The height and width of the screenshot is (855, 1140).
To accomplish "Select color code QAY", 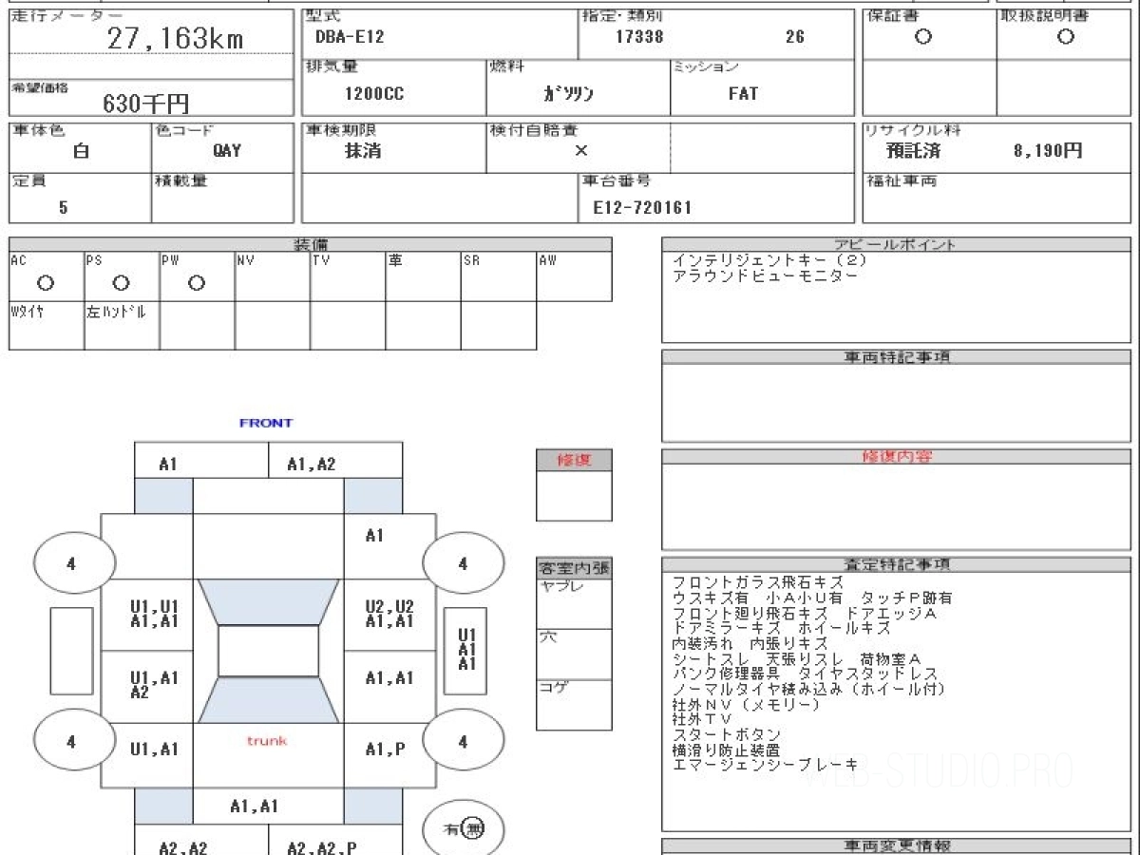I will pyautogui.click(x=227, y=150).
